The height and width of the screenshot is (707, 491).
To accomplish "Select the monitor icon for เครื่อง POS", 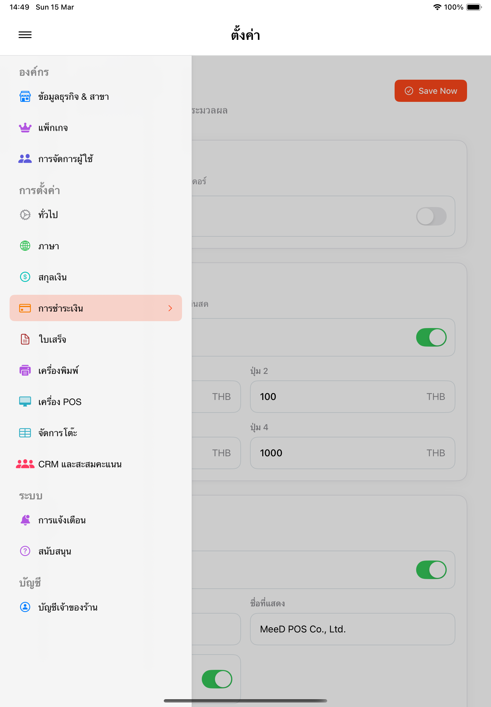I will [25, 401].
